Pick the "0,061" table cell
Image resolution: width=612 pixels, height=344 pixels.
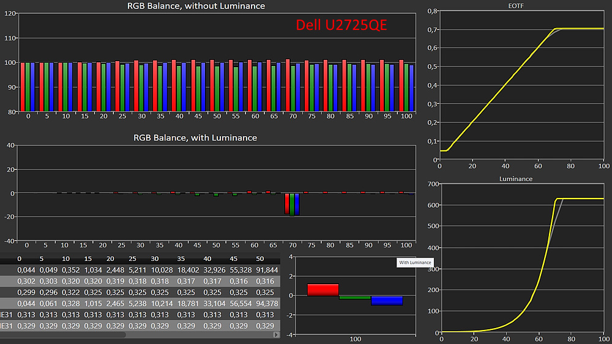pos(48,304)
